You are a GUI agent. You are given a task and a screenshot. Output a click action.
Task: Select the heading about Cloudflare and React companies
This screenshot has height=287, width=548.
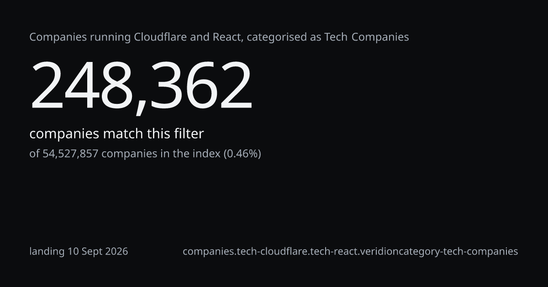pyautogui.click(x=219, y=37)
